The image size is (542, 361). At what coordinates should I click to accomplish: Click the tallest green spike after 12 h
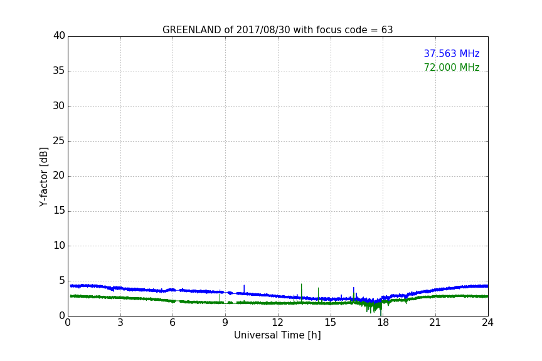[301, 293]
